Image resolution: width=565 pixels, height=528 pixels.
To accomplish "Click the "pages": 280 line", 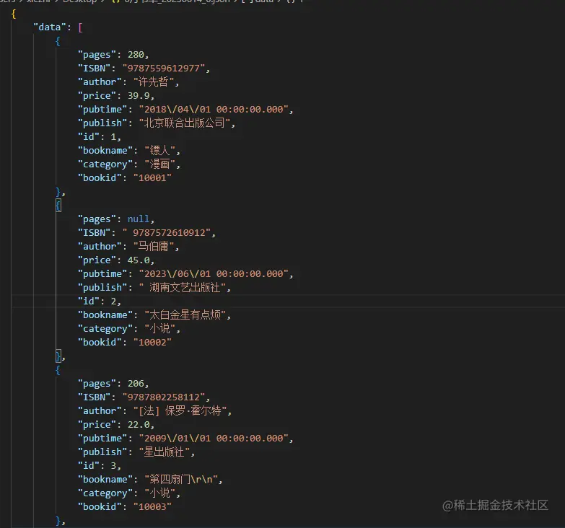I will click(x=113, y=55).
